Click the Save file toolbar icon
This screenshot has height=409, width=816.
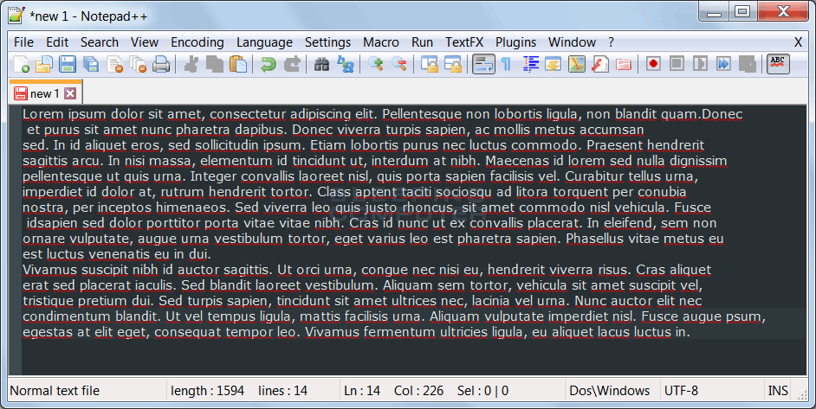[68, 64]
